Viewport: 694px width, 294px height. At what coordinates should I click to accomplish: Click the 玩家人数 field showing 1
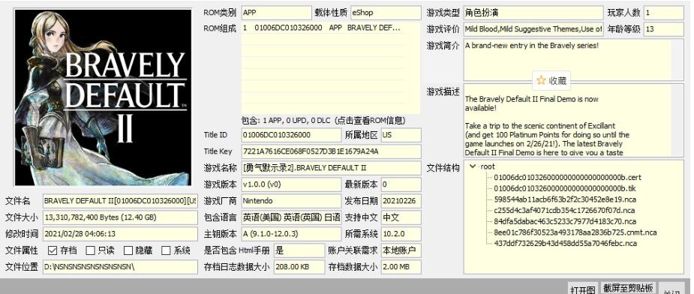coord(664,13)
